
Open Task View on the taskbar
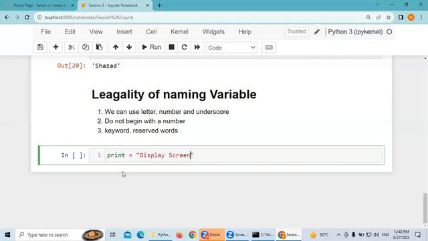tap(113, 235)
